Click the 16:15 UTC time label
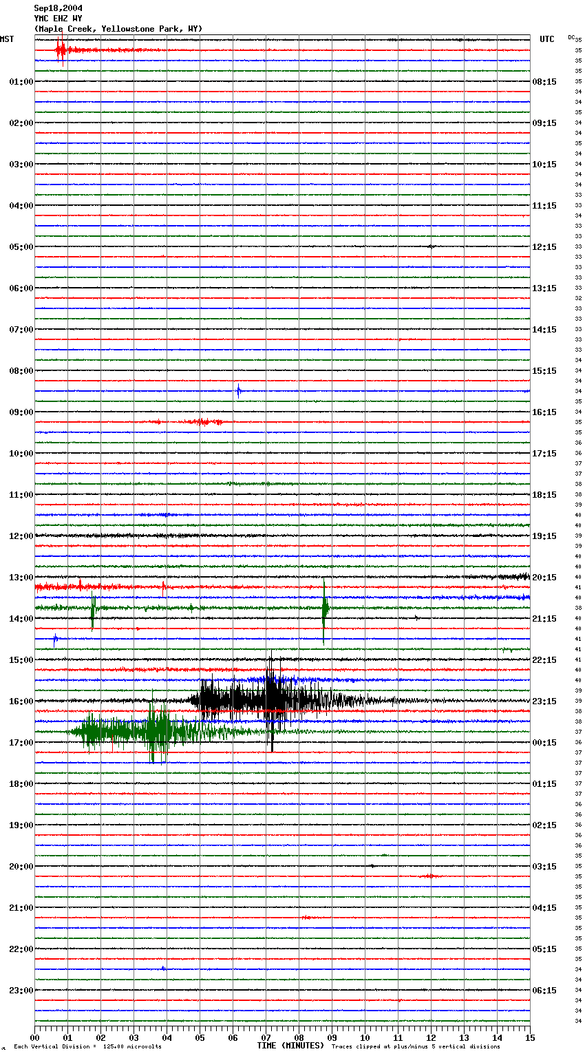Viewport: 585px width, 1056px height. click(x=544, y=412)
